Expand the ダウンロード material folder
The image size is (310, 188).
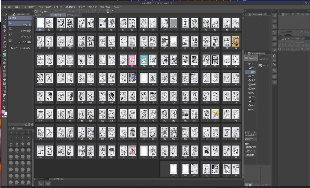pyautogui.click(x=249, y=105)
